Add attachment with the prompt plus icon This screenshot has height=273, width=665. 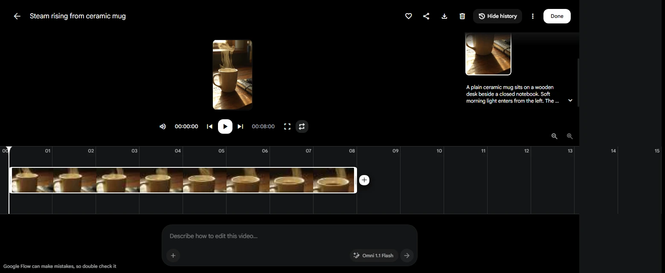click(173, 256)
